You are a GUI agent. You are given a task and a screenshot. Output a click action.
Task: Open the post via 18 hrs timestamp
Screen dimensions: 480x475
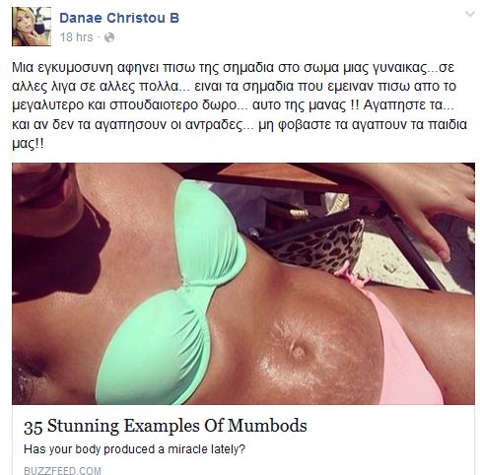click(76, 37)
